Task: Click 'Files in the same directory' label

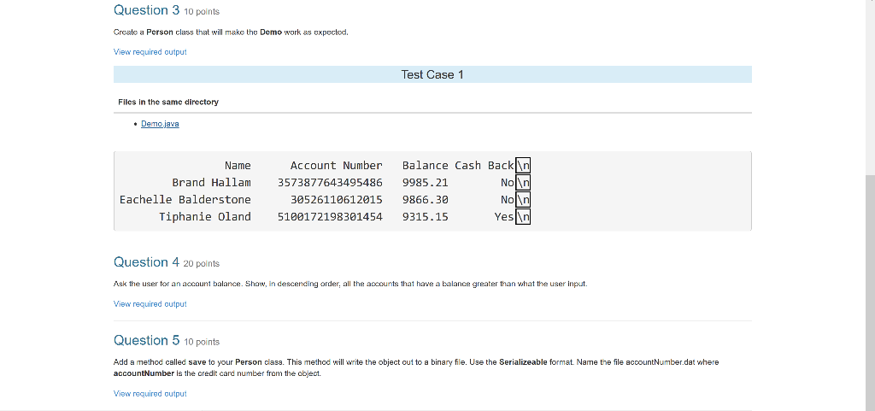Action: [168, 102]
